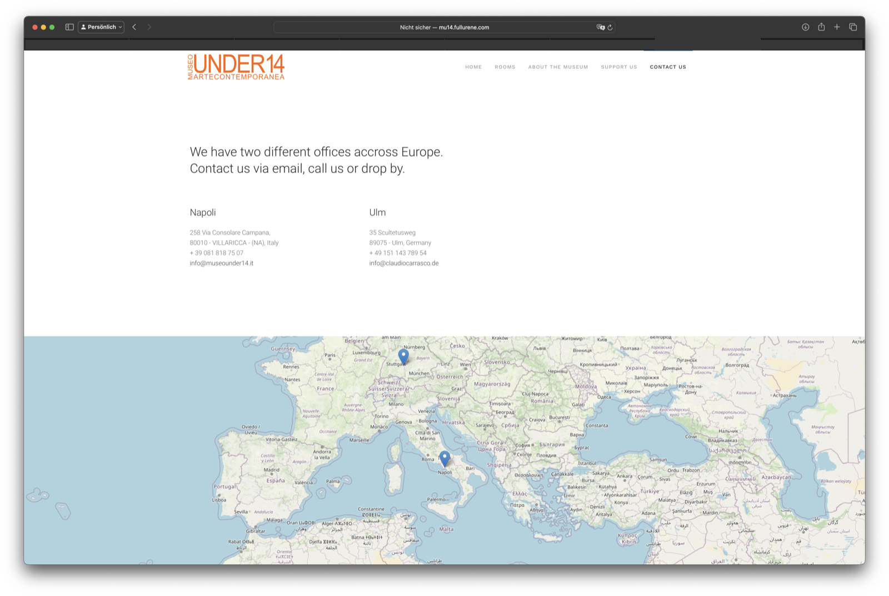Select SUPPORT US in navigation
Viewport: 889px width, 596px height.
[x=619, y=67]
